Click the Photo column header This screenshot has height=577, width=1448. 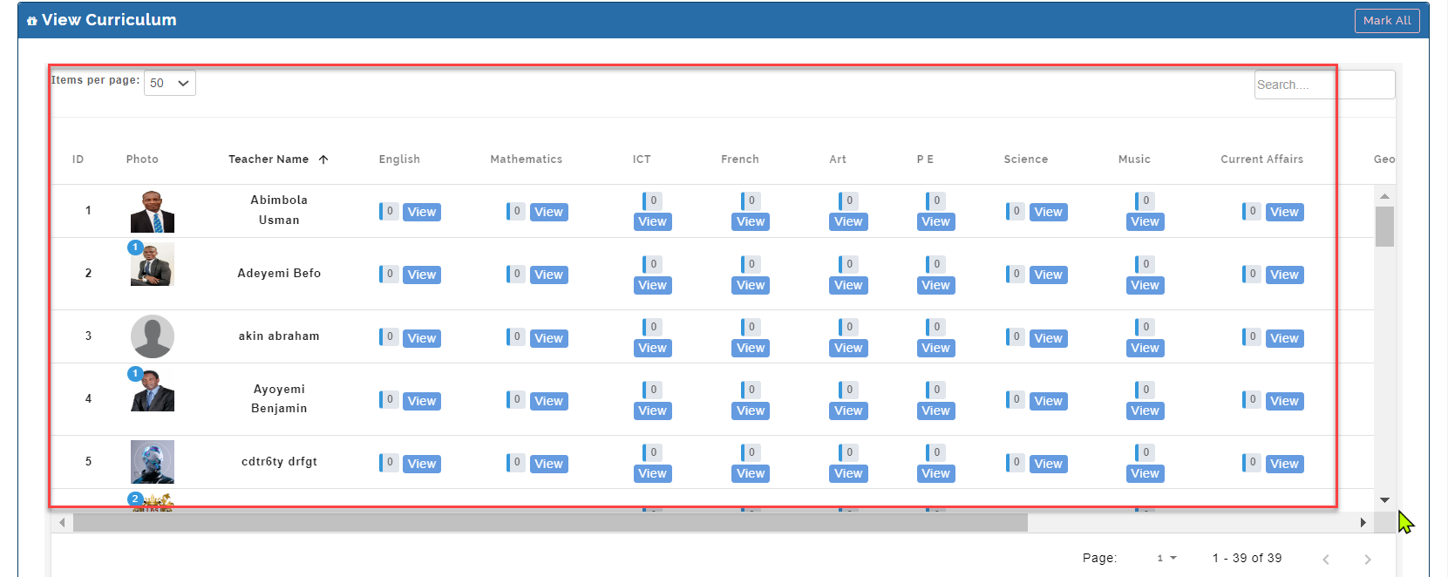(x=142, y=160)
